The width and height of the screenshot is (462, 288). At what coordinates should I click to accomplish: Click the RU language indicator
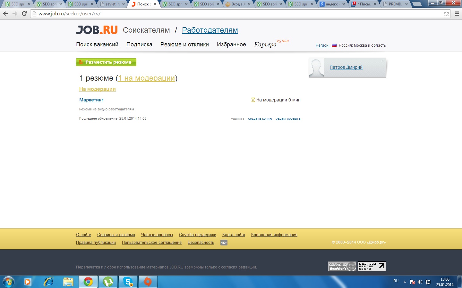(x=396, y=281)
